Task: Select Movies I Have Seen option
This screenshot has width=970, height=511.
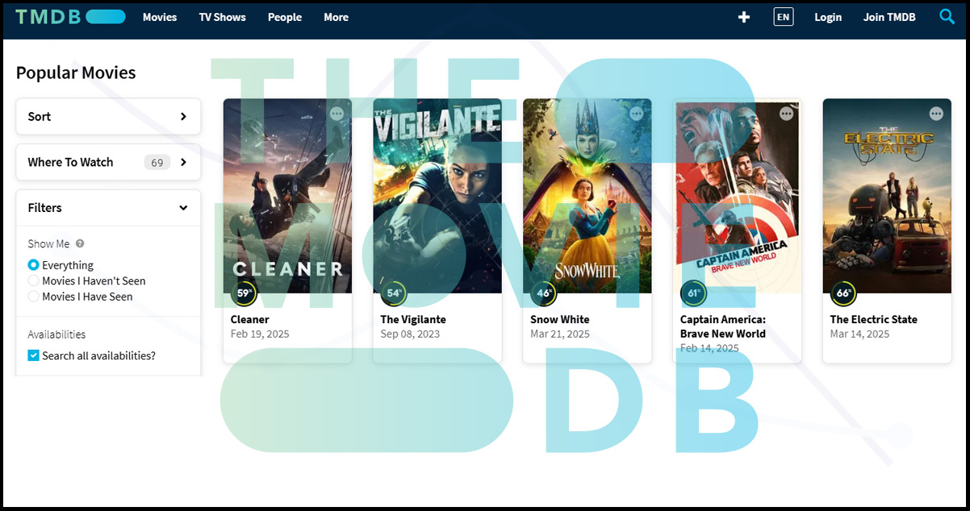Action: point(34,297)
